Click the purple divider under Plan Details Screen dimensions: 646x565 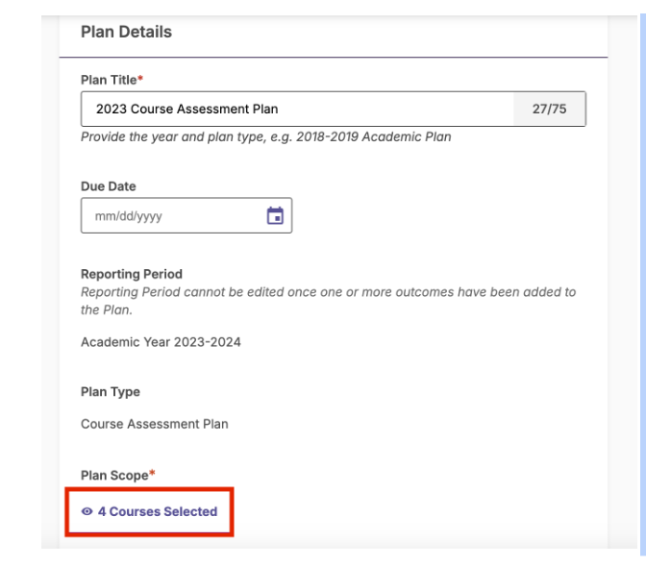334,58
